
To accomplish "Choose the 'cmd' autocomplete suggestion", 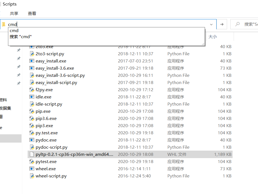I will [x=14, y=31].
